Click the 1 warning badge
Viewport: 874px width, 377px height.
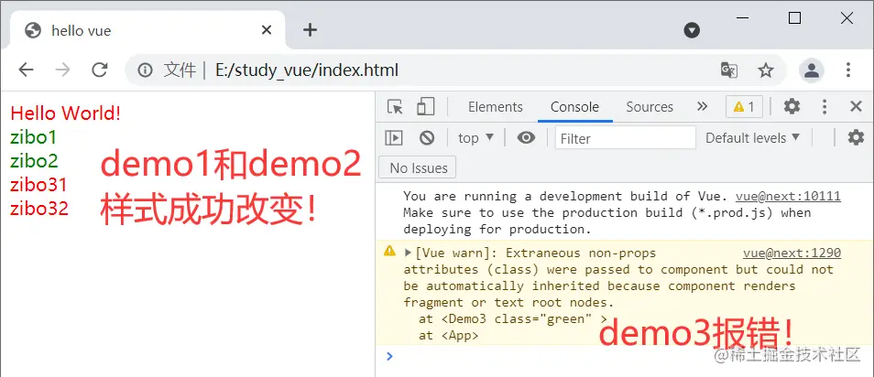tap(744, 107)
